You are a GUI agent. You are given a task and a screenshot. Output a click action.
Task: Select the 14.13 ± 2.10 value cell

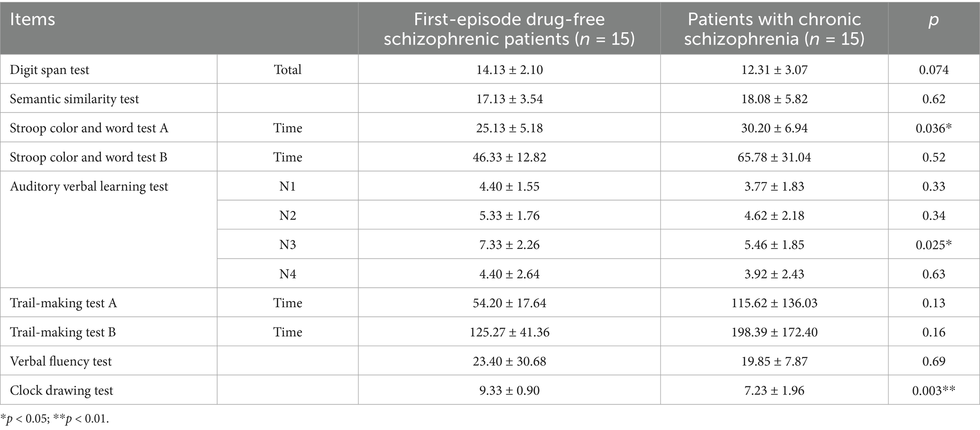point(509,70)
